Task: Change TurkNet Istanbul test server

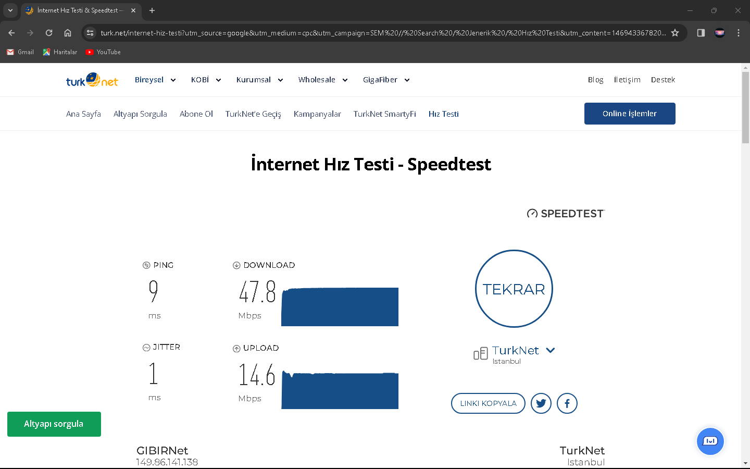Action: tap(550, 350)
